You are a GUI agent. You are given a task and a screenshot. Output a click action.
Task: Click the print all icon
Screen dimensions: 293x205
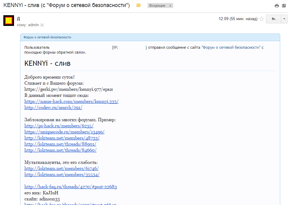click(x=277, y=6)
